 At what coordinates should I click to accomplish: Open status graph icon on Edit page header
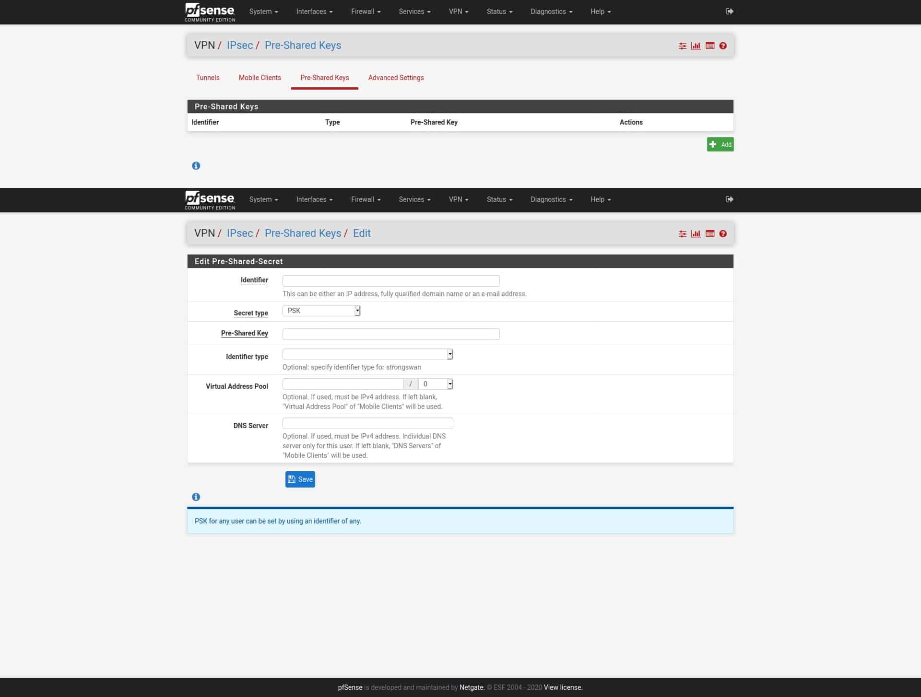tap(696, 234)
